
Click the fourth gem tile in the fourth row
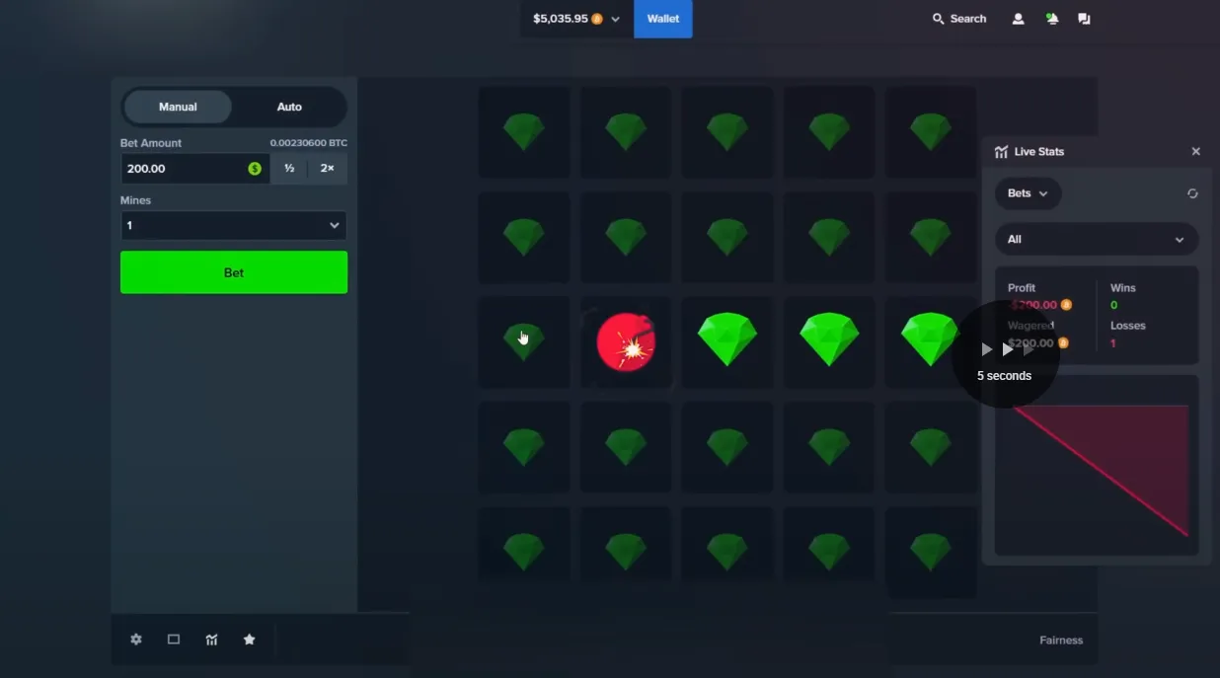pos(829,447)
